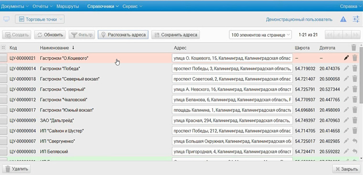Click pencil icon for ИП Белявский

tap(346, 152)
